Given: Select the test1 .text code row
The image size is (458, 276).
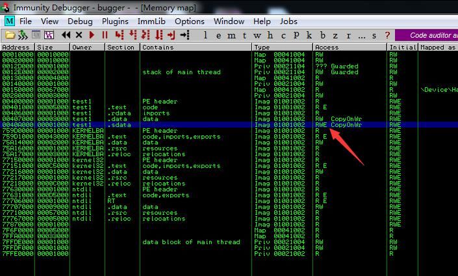Looking at the screenshot, I should pyautogui.click(x=229, y=107).
